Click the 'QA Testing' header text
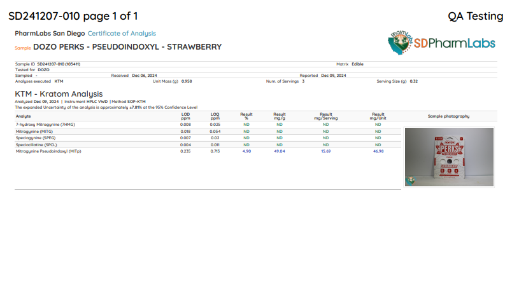The image size is (512, 295). [x=476, y=16]
